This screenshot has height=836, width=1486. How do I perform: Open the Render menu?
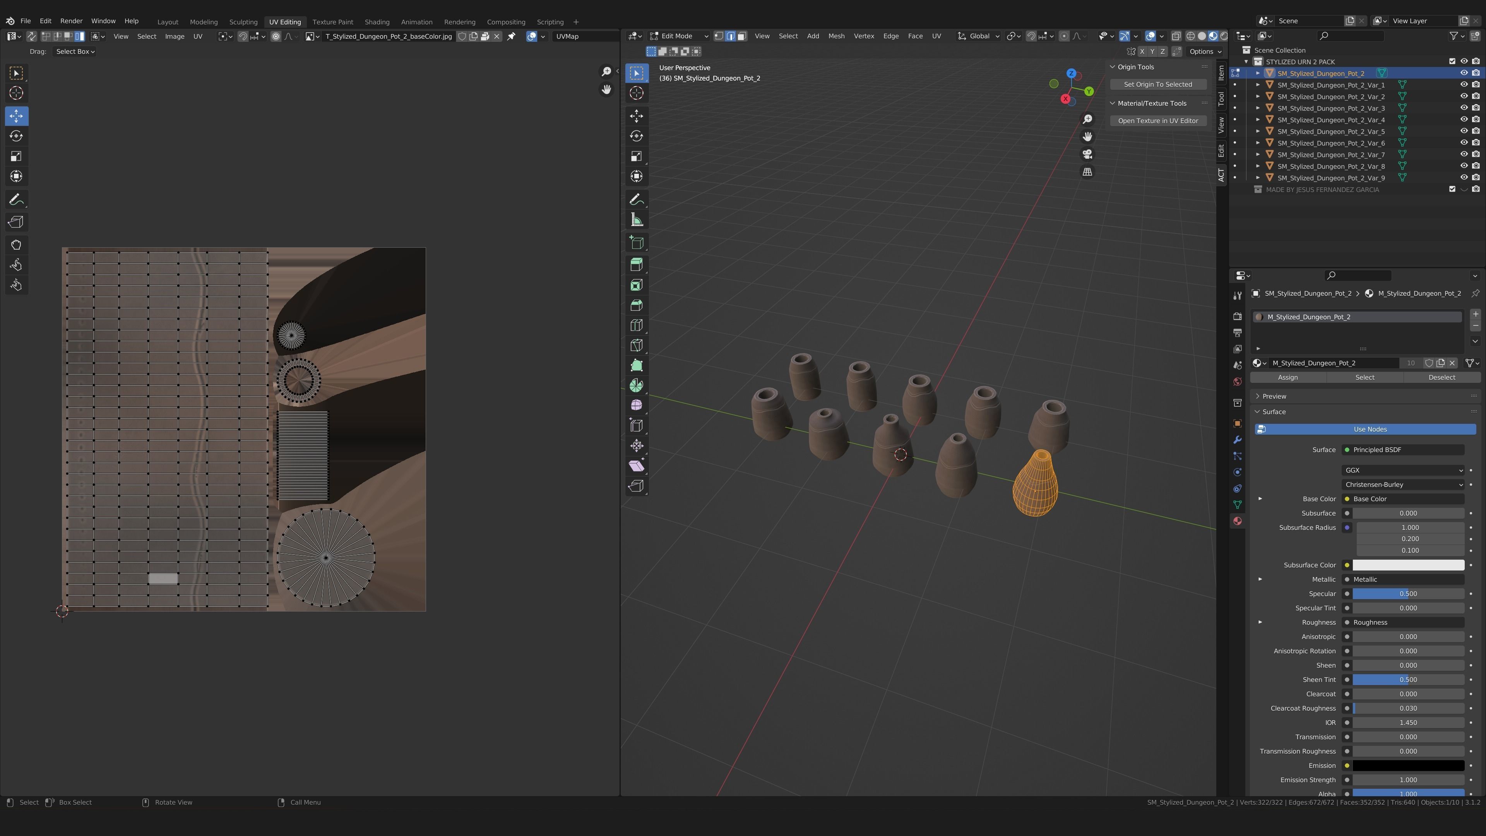pos(71,21)
